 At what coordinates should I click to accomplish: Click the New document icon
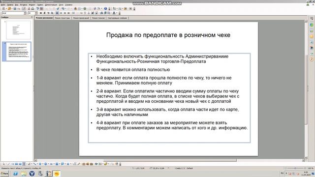tap(3, 9)
